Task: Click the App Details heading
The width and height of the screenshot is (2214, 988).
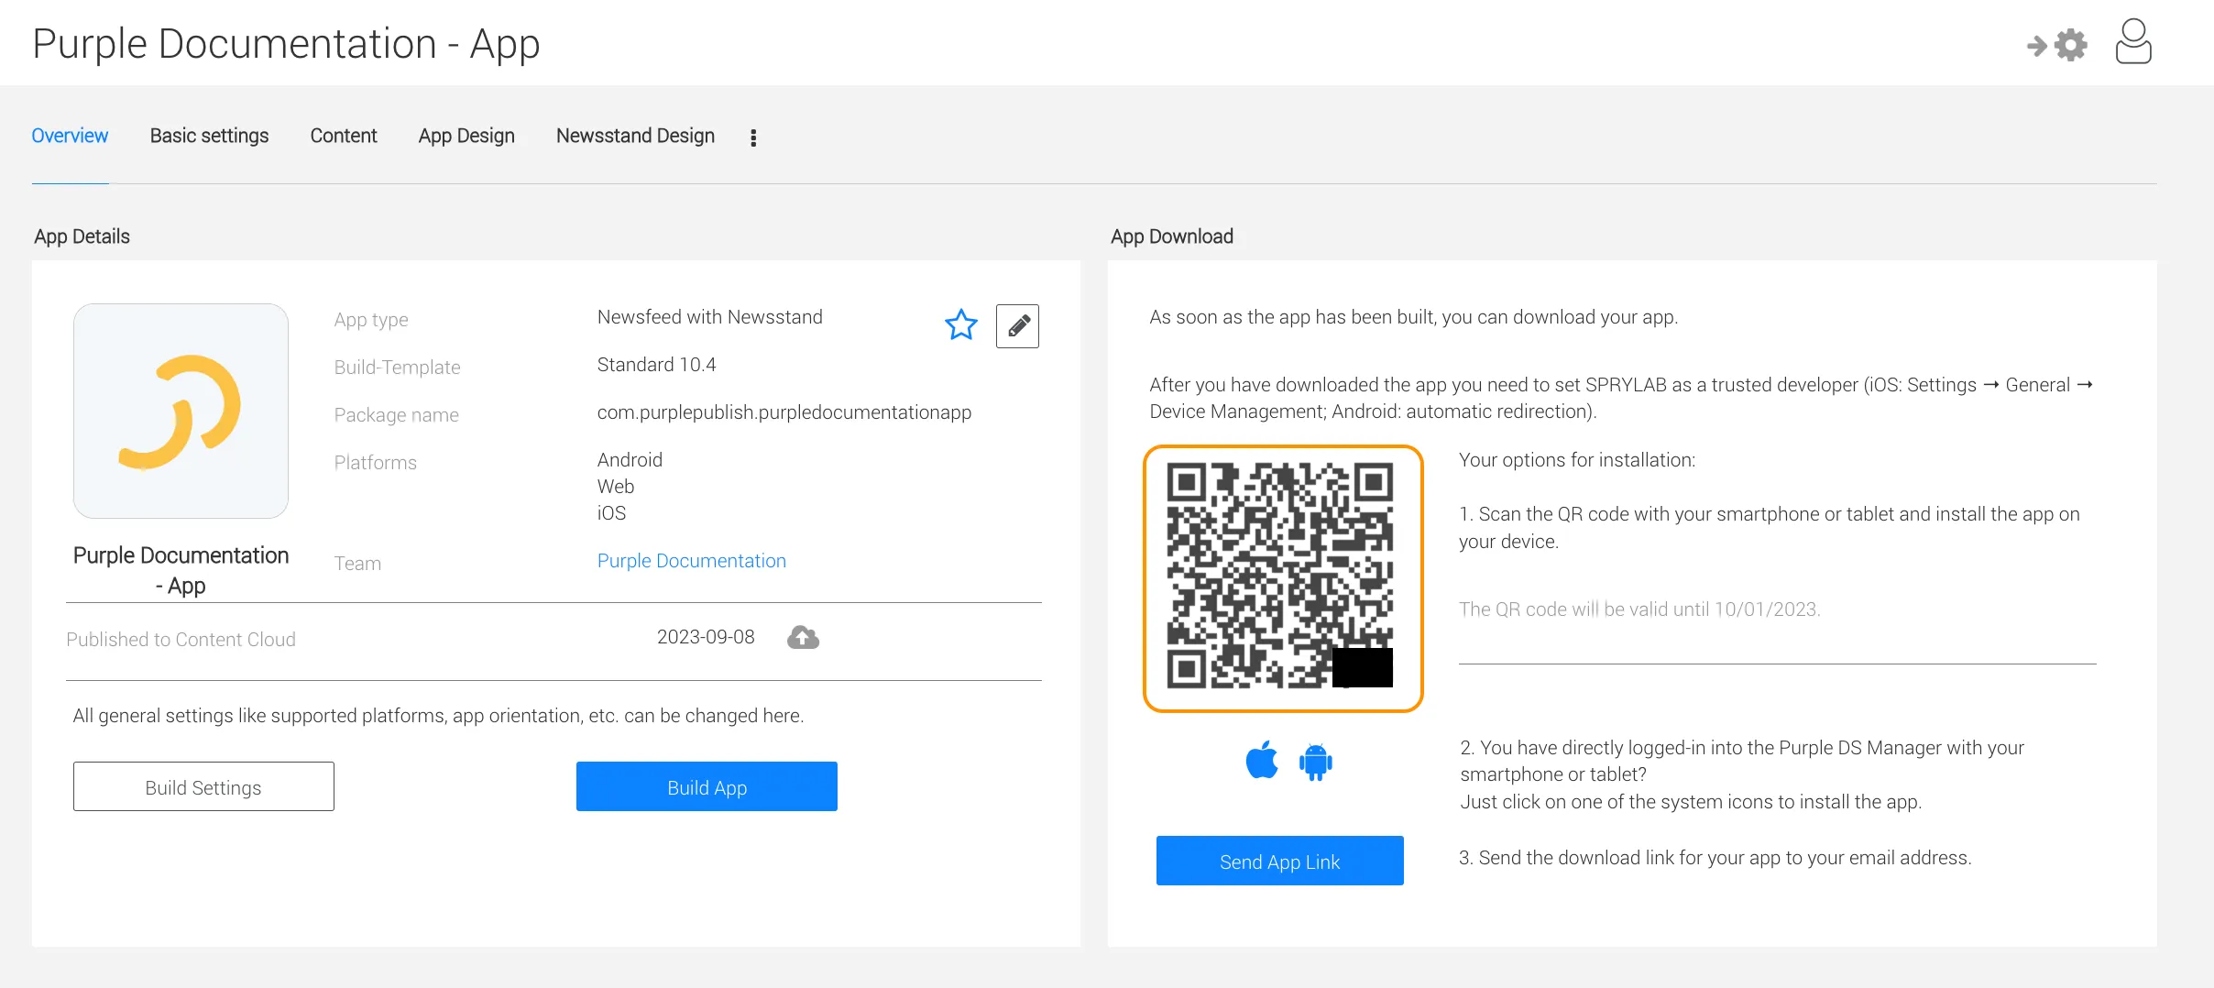Action: (x=82, y=236)
